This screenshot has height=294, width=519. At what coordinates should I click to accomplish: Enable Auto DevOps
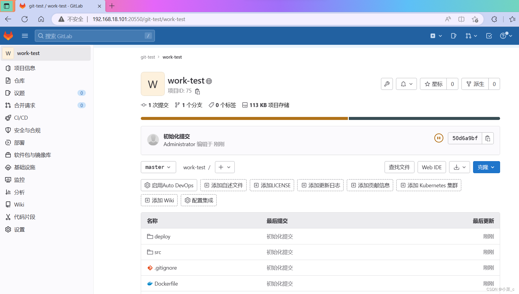pyautogui.click(x=169, y=185)
